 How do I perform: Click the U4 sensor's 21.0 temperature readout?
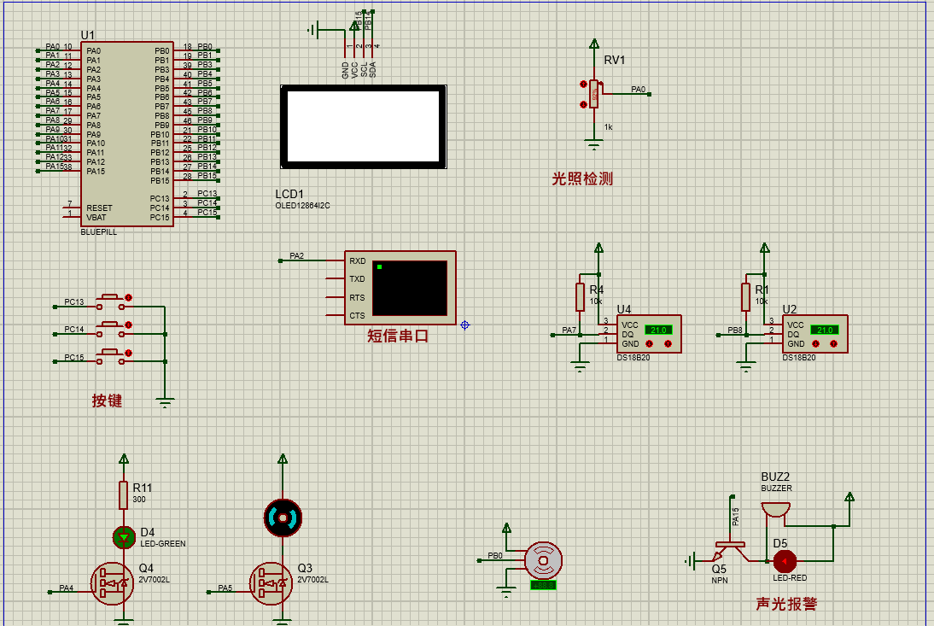tap(658, 330)
